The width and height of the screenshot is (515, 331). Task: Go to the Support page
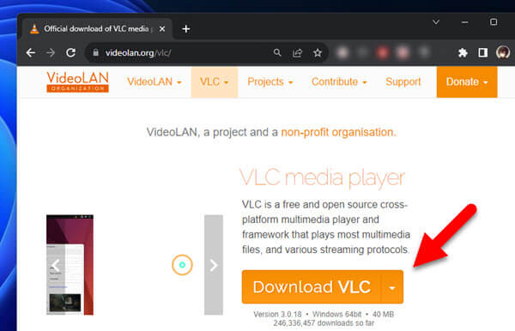pyautogui.click(x=403, y=81)
